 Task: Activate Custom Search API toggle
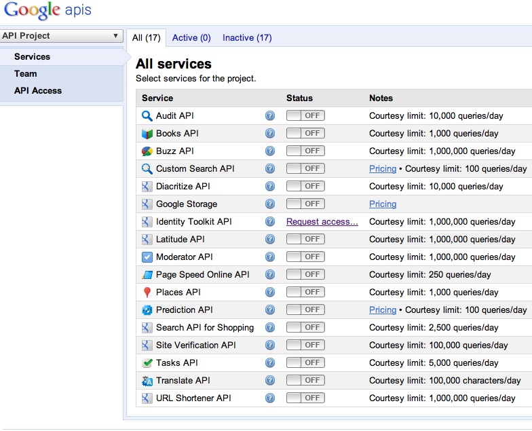(x=305, y=168)
